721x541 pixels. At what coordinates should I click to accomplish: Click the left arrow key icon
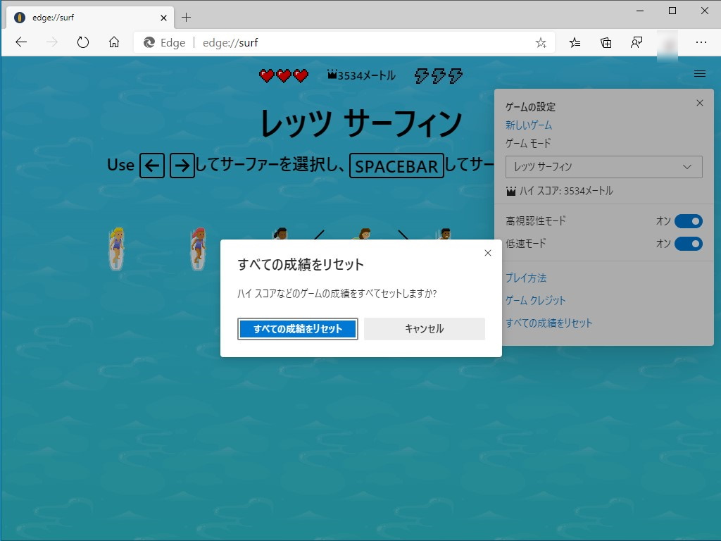pos(151,166)
